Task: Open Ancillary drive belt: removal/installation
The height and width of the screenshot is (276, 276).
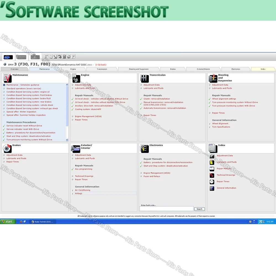Action: coord(94,106)
